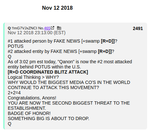
Task: Click the #2 attacked entity question line
Action: pyautogui.click(x=61, y=51)
